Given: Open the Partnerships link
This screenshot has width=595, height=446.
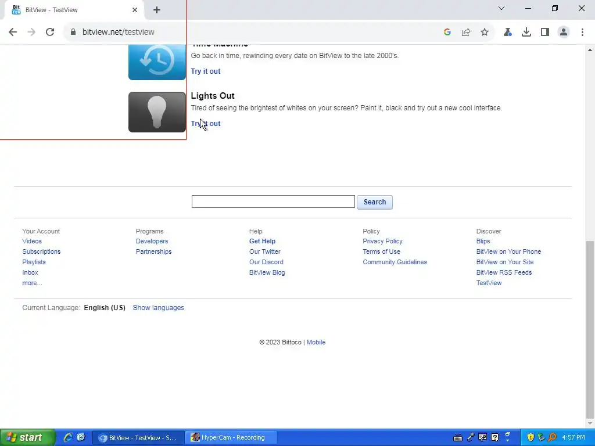Looking at the screenshot, I should coord(153,251).
